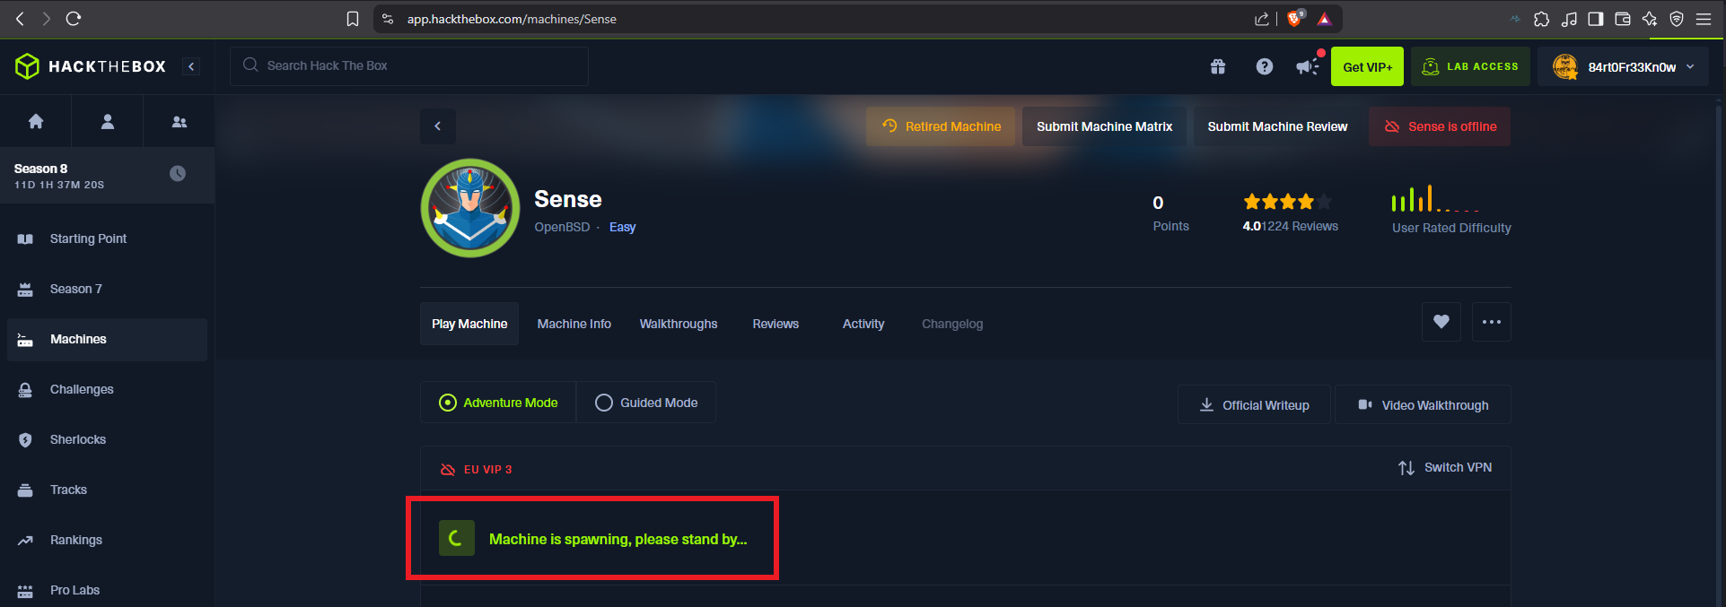1726x607 pixels.
Task: Click the LAB ACCESS button
Action: (x=1470, y=66)
